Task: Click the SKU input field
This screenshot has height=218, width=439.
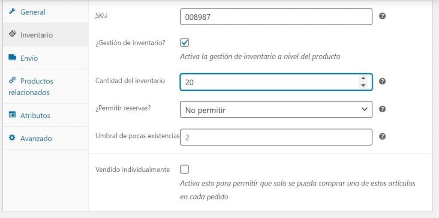Action: (x=276, y=17)
